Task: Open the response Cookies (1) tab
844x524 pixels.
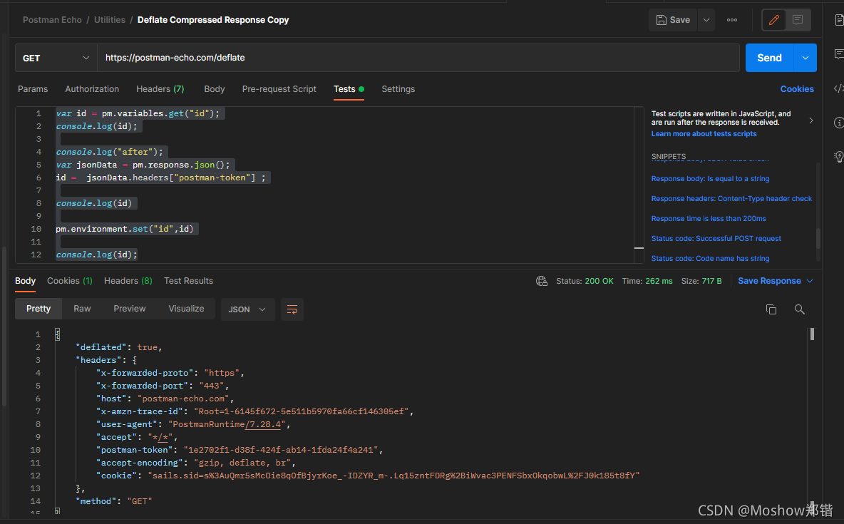Action: [69, 281]
